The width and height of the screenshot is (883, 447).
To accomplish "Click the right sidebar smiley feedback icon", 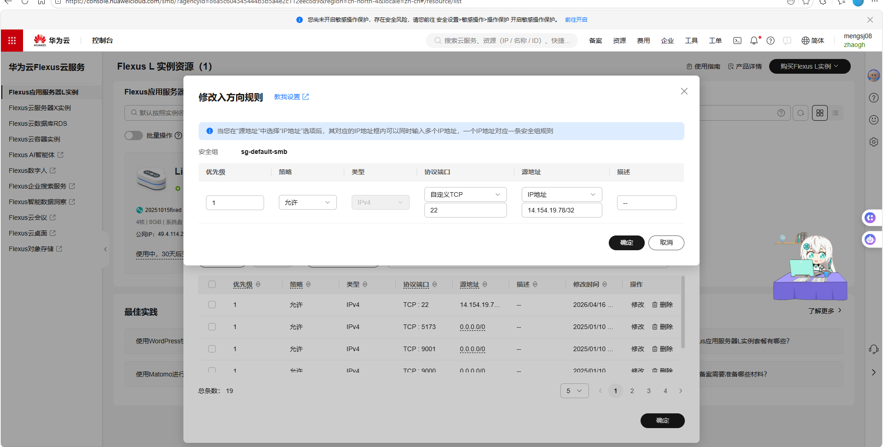I will pyautogui.click(x=874, y=120).
